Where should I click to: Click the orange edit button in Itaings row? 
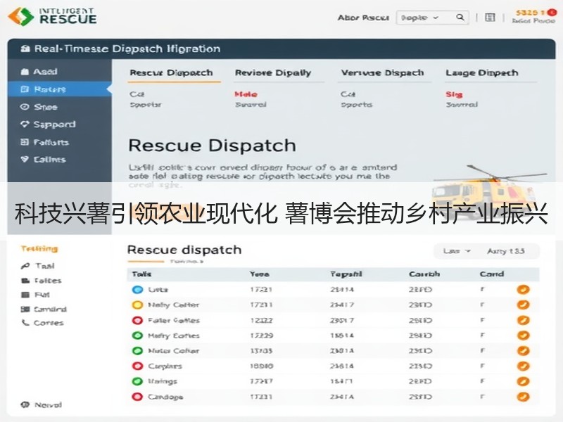pyautogui.click(x=523, y=381)
